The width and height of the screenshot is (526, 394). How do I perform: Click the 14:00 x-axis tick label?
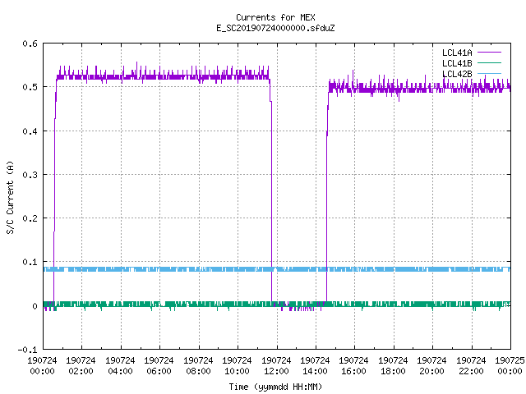click(315, 371)
